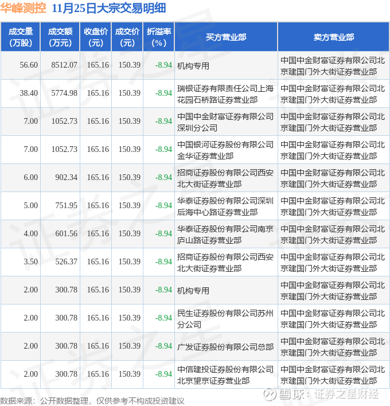
Task: Click the 成交额(万元) column header
Action: coord(60,37)
